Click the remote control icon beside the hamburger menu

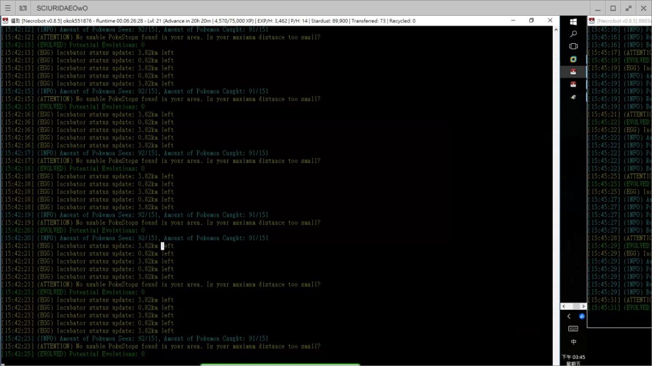[23, 8]
